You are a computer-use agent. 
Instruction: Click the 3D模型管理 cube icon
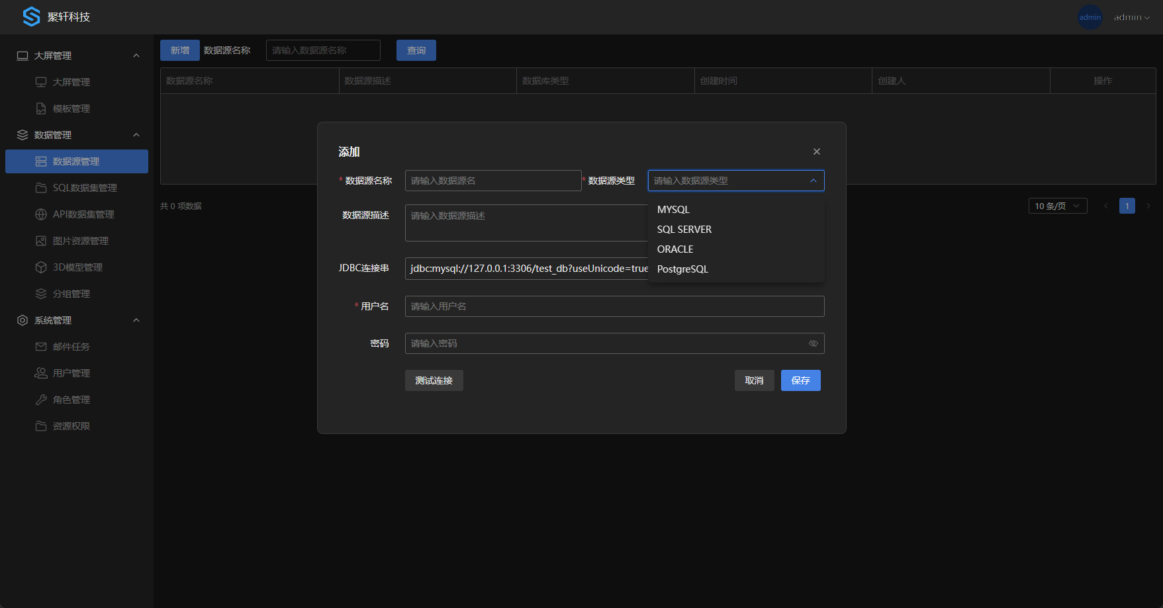pyautogui.click(x=41, y=267)
